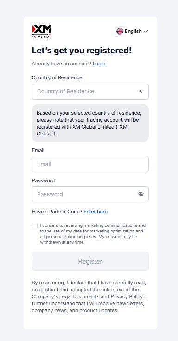Open the Country of Residence combo box
178x341 pixels.
[90, 91]
